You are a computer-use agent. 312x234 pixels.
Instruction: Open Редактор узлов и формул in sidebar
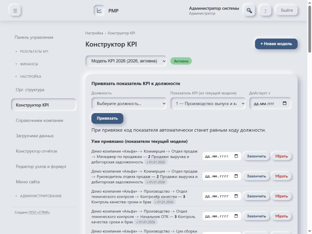pos(41,167)
